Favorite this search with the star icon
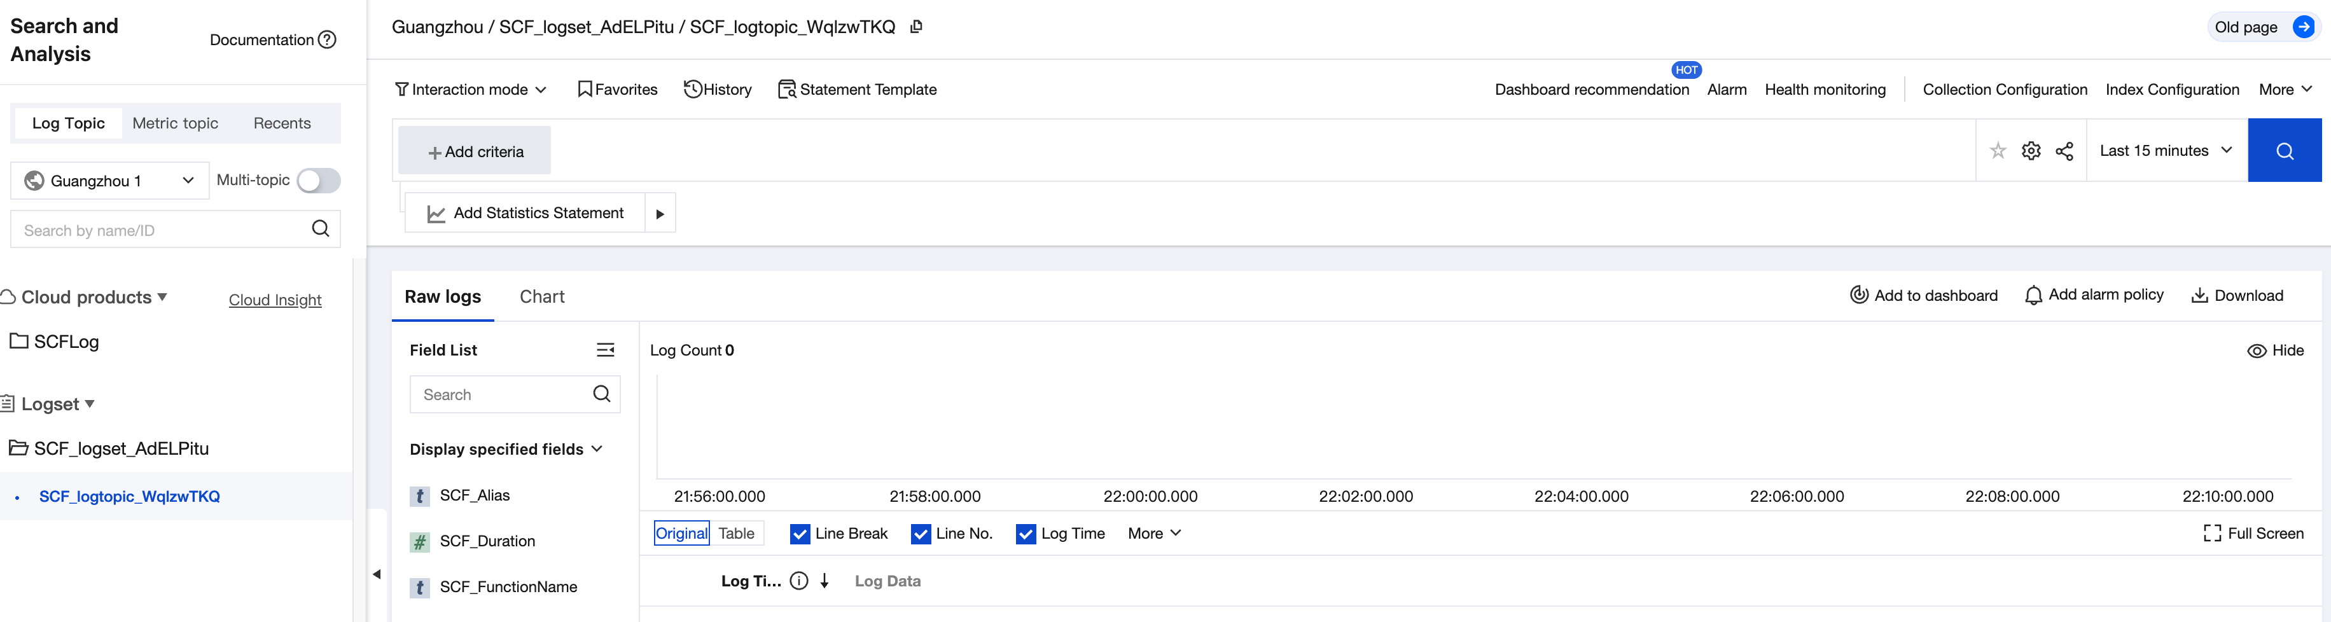This screenshot has height=622, width=2331. pos(1998,151)
